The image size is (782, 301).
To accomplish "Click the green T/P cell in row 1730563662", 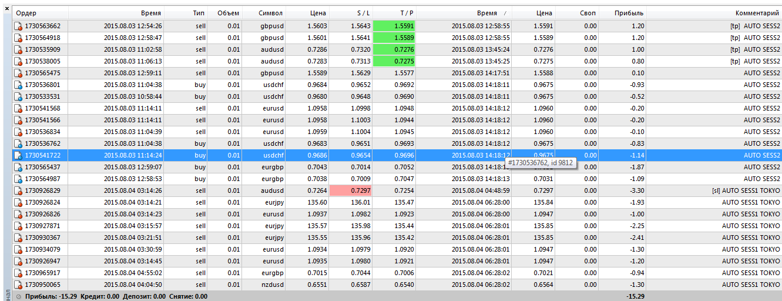I will coord(394,26).
